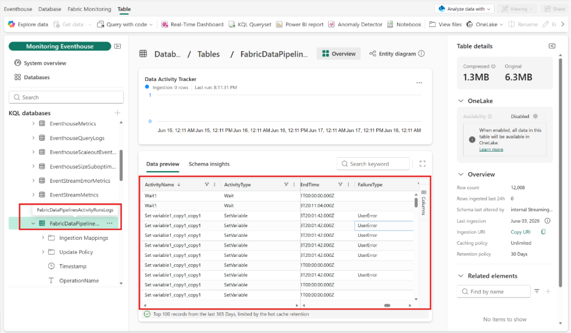
Task: Expand the Update Policy folder
Action: tap(43, 251)
